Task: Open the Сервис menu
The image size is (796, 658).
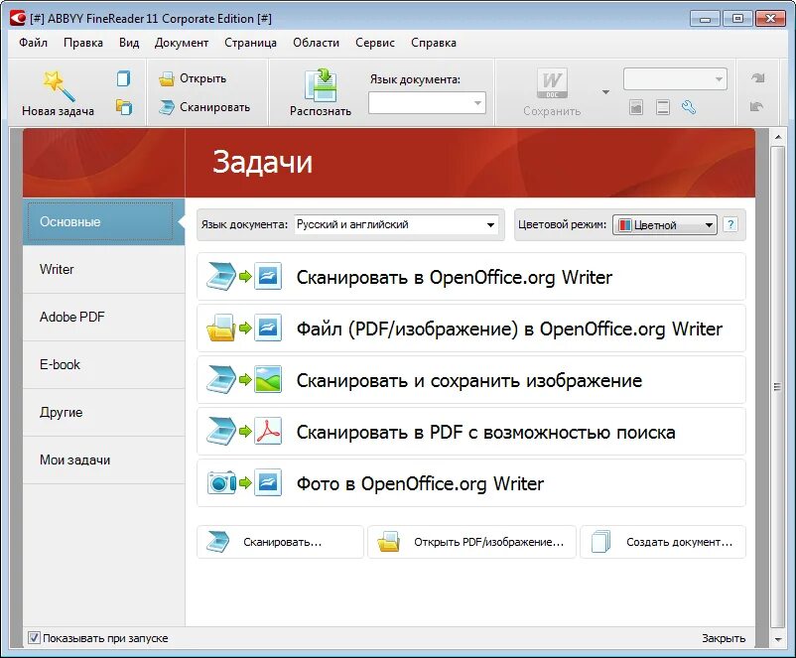Action: (x=375, y=43)
